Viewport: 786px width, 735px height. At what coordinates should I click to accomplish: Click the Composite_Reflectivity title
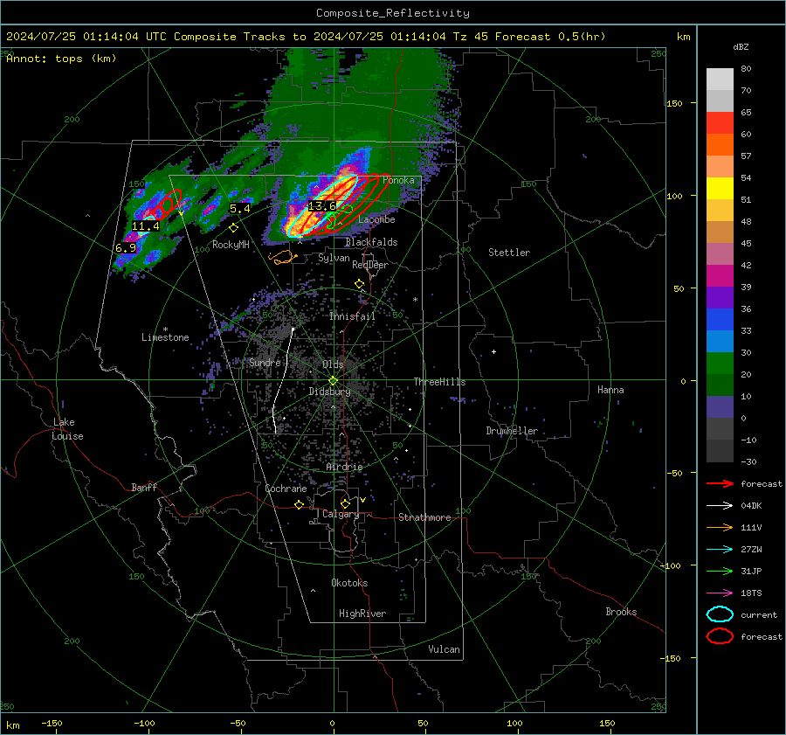click(392, 13)
